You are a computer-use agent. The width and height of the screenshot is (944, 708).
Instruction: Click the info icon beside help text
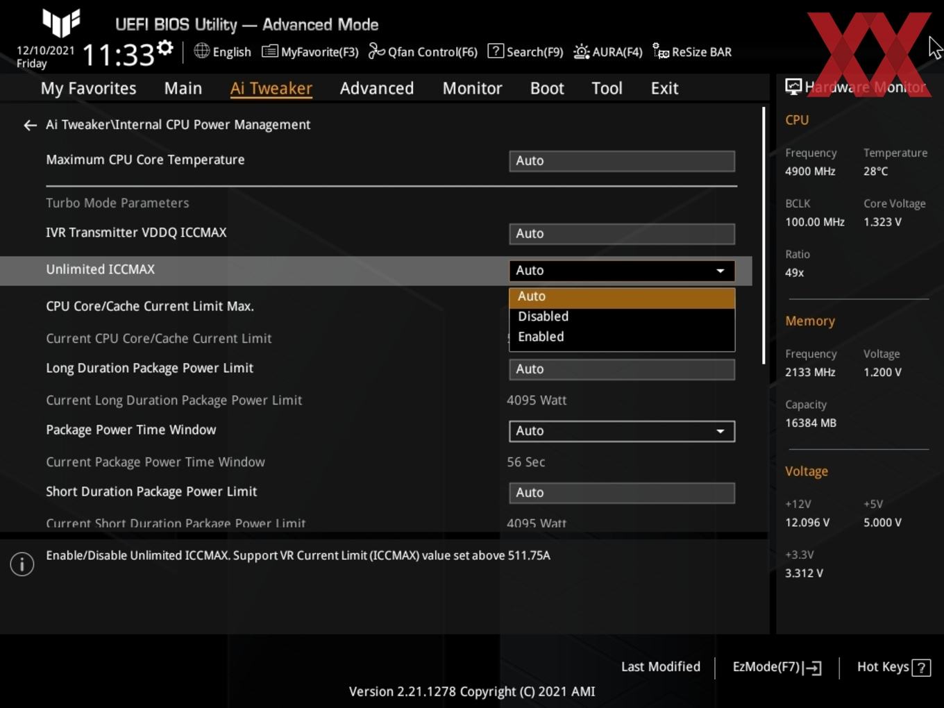[22, 564]
